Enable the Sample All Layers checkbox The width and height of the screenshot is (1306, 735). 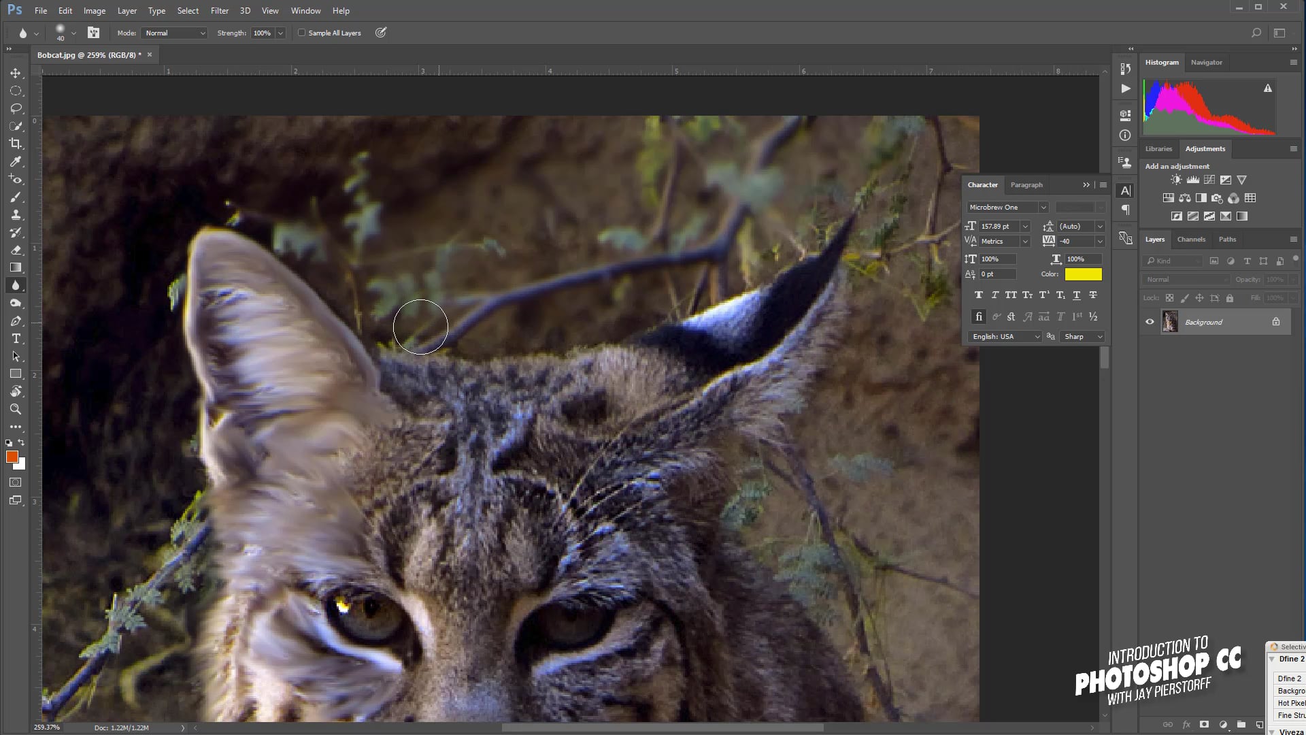click(x=301, y=33)
